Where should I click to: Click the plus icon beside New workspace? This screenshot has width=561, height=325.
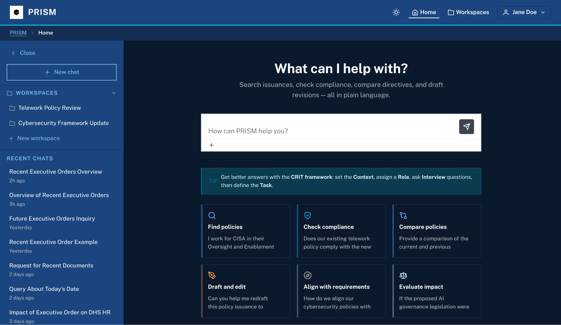(x=11, y=138)
